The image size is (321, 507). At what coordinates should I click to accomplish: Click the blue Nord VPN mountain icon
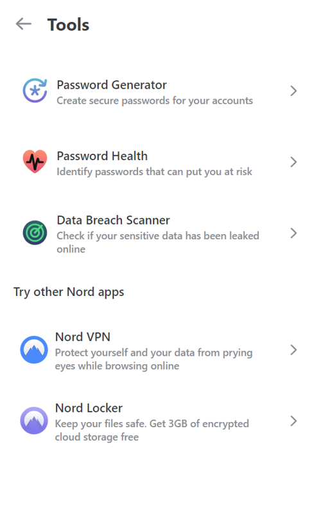(34, 349)
